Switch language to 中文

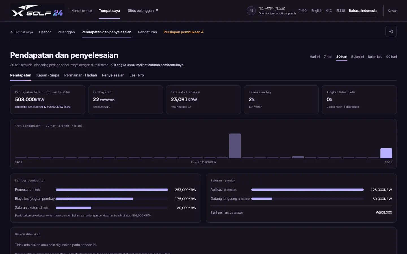pyautogui.click(x=329, y=11)
